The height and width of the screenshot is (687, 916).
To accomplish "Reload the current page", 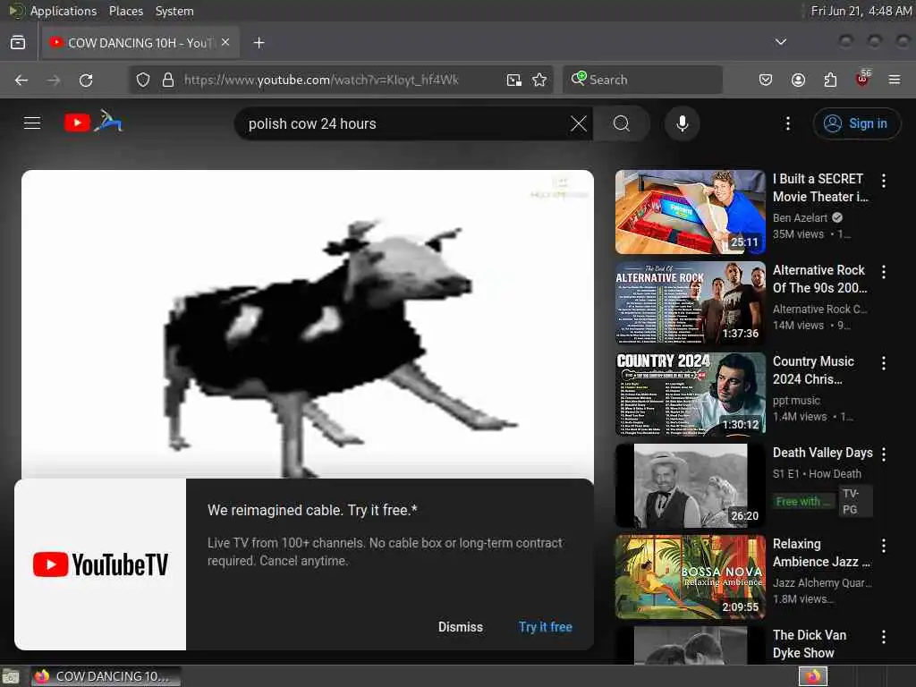I will [x=86, y=80].
